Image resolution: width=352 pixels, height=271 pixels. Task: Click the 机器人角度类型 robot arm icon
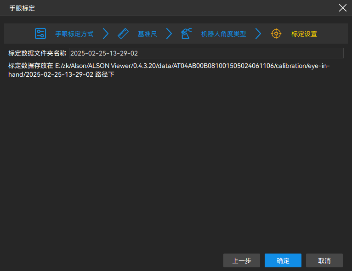pos(186,34)
